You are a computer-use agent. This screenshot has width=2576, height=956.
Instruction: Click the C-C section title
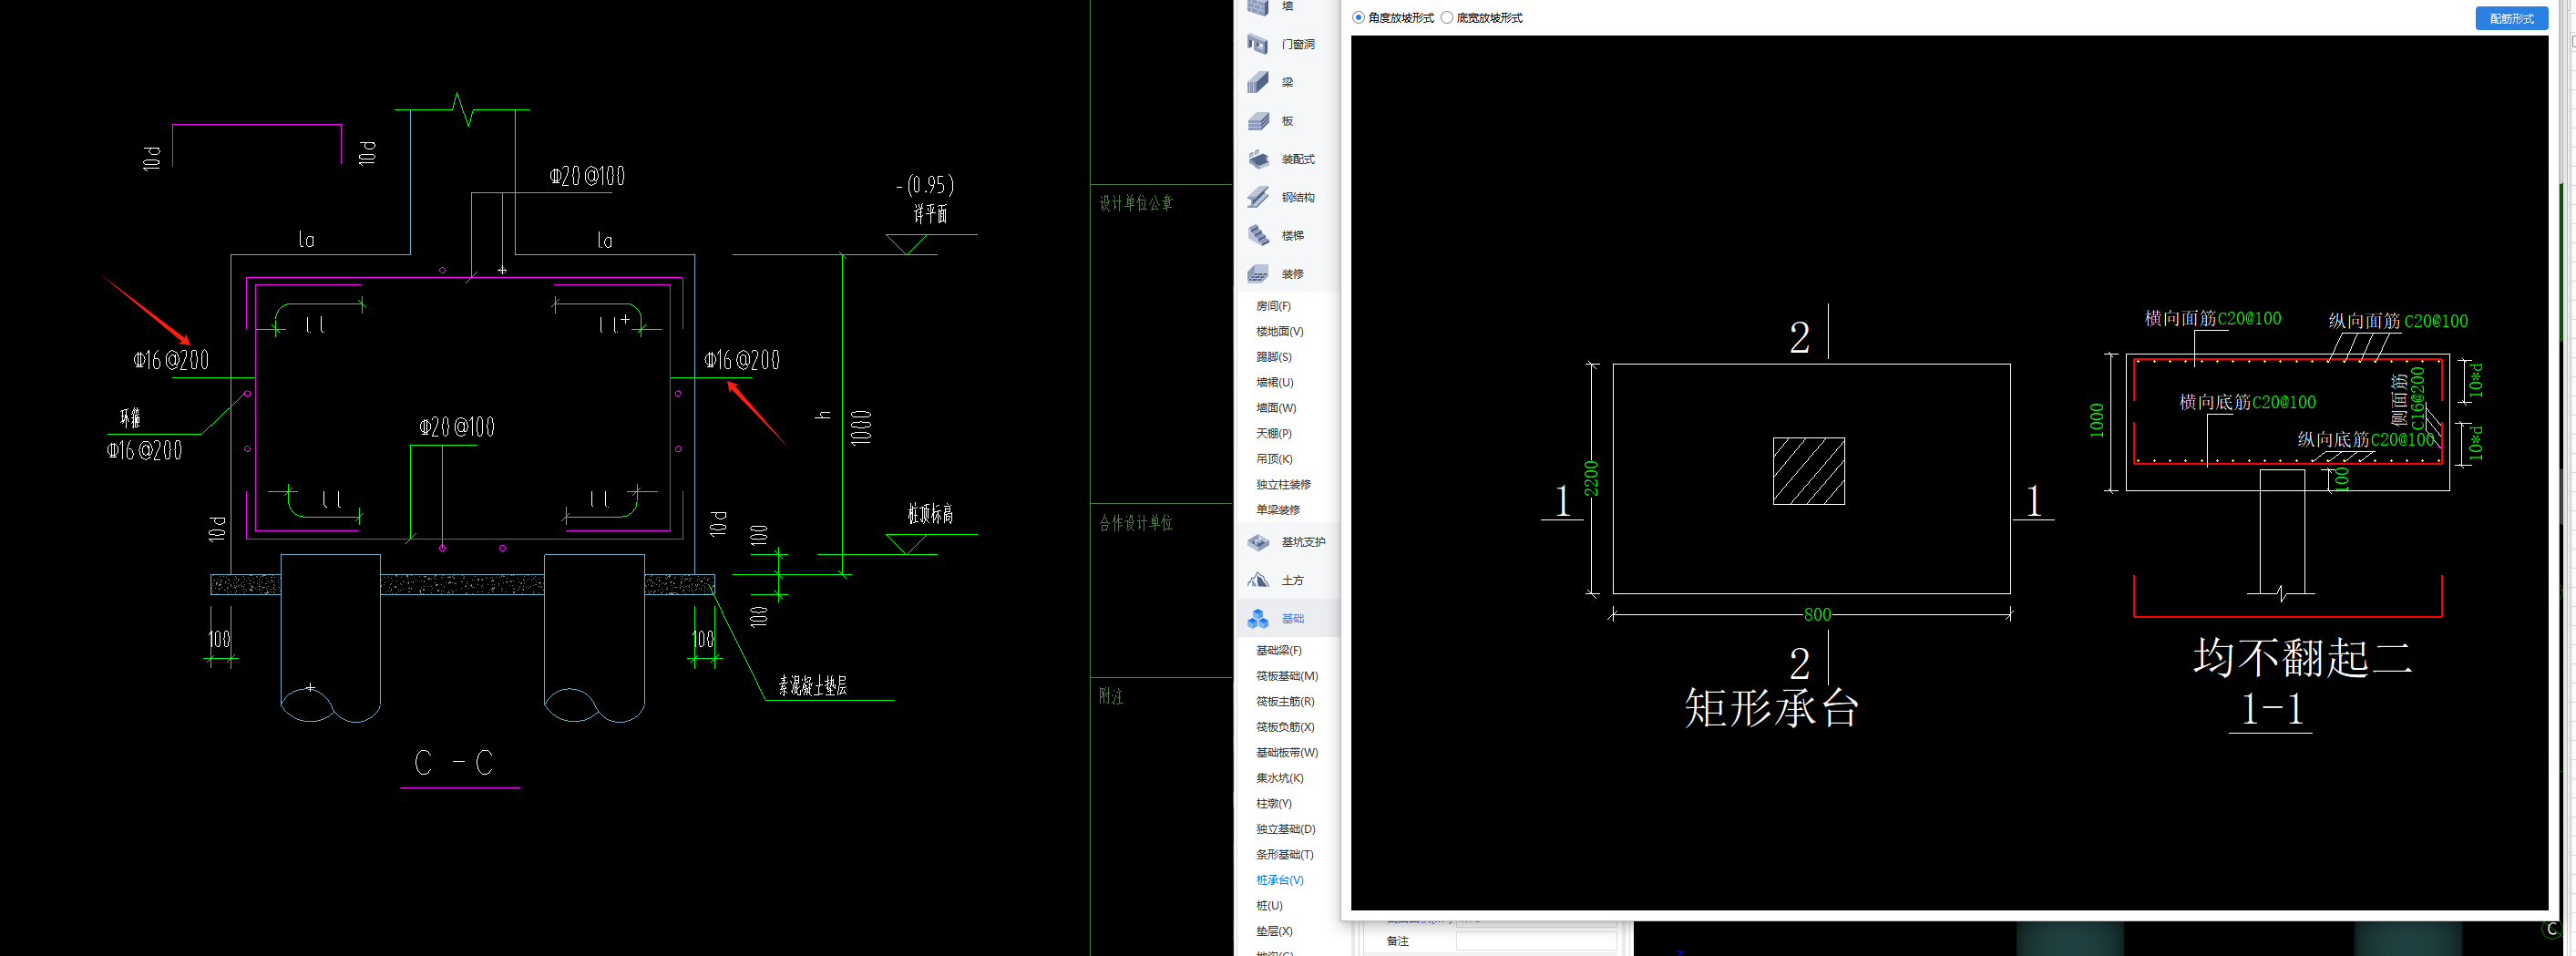pyautogui.click(x=454, y=763)
